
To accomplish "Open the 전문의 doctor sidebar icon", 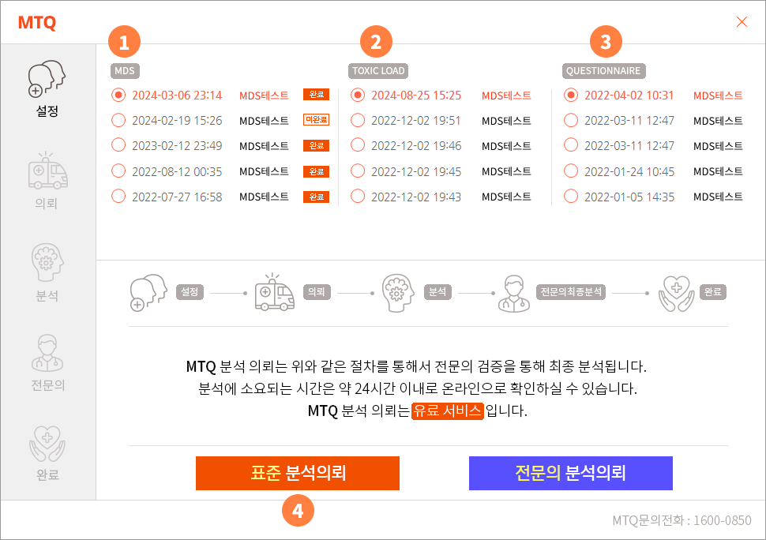I will [x=47, y=353].
